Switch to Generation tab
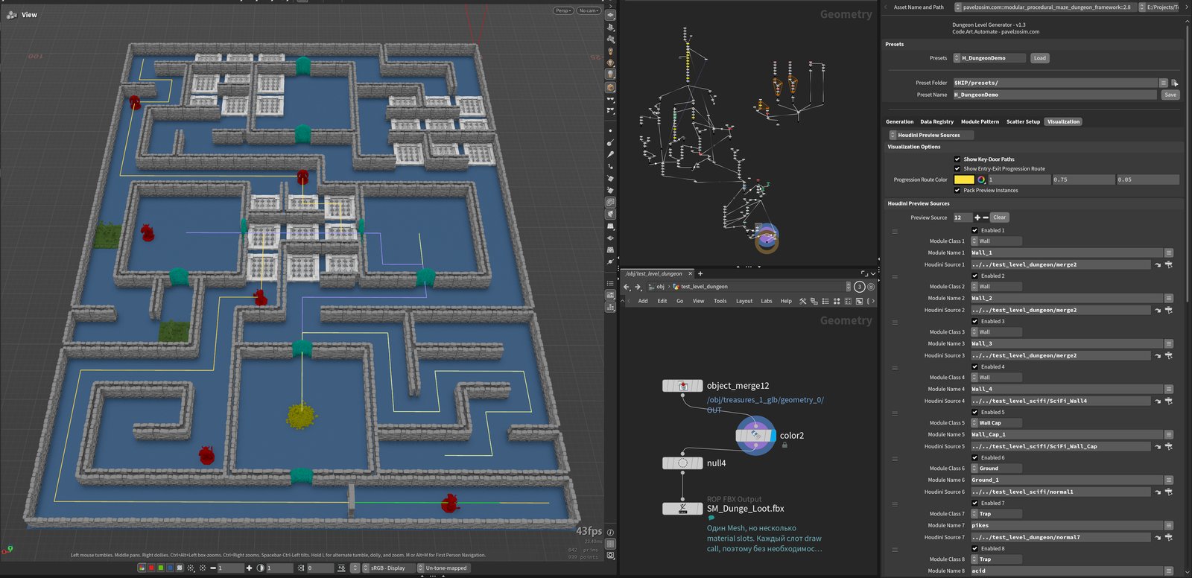Image resolution: width=1192 pixels, height=578 pixels. (x=899, y=121)
